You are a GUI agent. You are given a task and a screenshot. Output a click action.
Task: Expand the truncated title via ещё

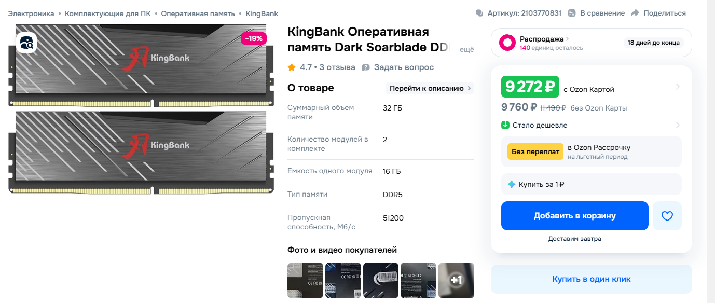pos(467,50)
